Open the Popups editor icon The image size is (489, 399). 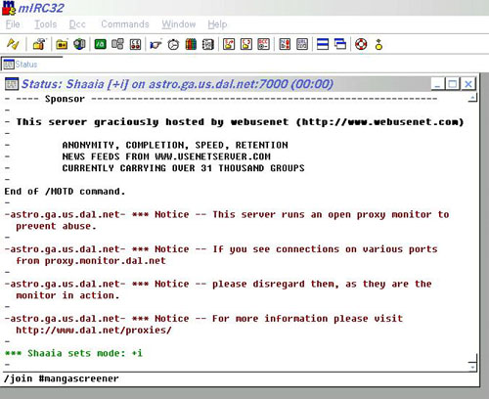pos(117,44)
